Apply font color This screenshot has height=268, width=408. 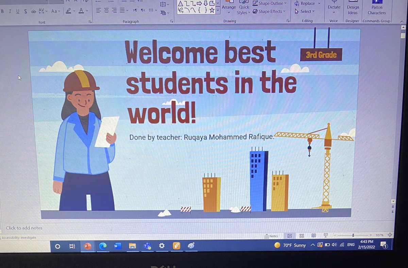[81, 11]
